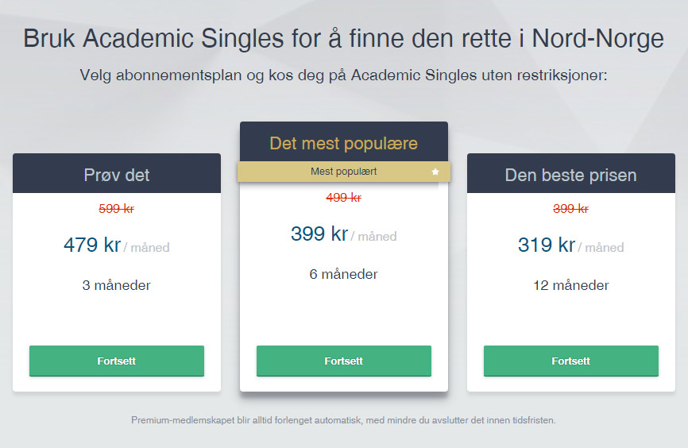
Task: Click the Bruk Academic Singles heading
Action: [x=343, y=38]
